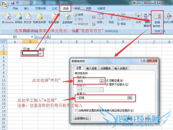
Task: Open Connections (连接) in ribbon
Action: point(79,14)
